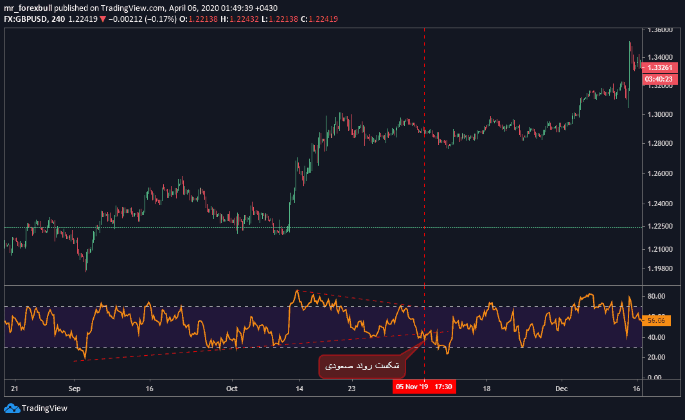Click the 03:40:23 countdown label
The image size is (685, 420).
(x=659, y=79)
